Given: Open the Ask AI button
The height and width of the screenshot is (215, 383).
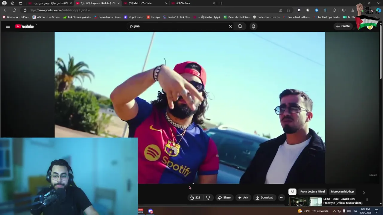Looking at the screenshot, I should [x=243, y=197].
